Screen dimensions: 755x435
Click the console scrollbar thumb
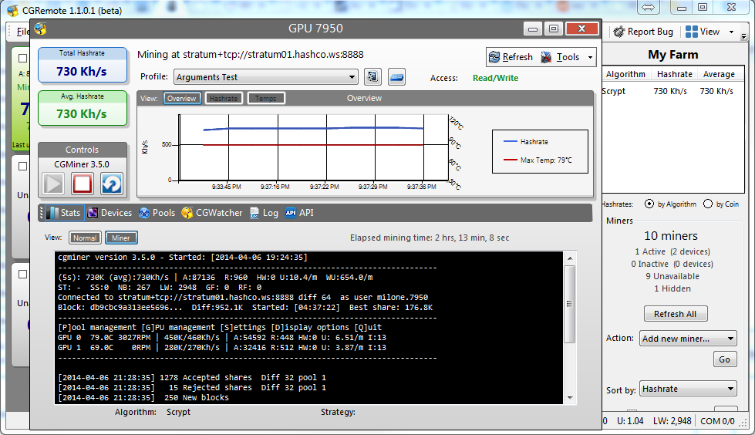click(570, 304)
